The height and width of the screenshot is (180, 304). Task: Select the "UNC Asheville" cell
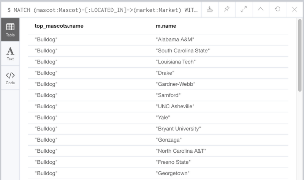[175, 106]
